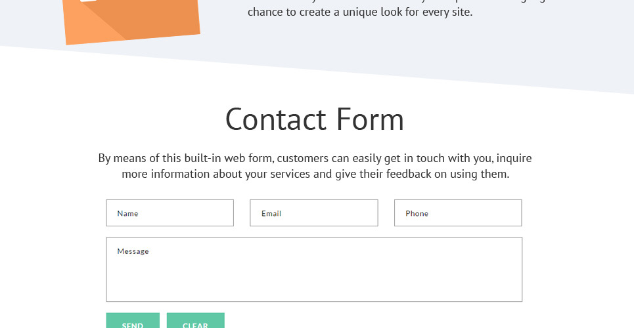Viewport: 634px width, 328px height.
Task: Focus the Email input field
Action: pos(313,213)
